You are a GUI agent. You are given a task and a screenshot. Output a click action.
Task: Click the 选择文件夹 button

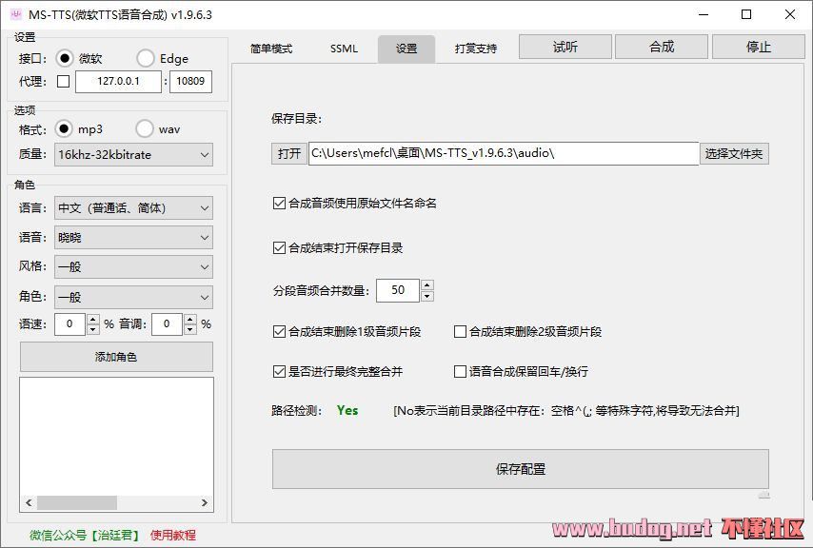click(734, 154)
